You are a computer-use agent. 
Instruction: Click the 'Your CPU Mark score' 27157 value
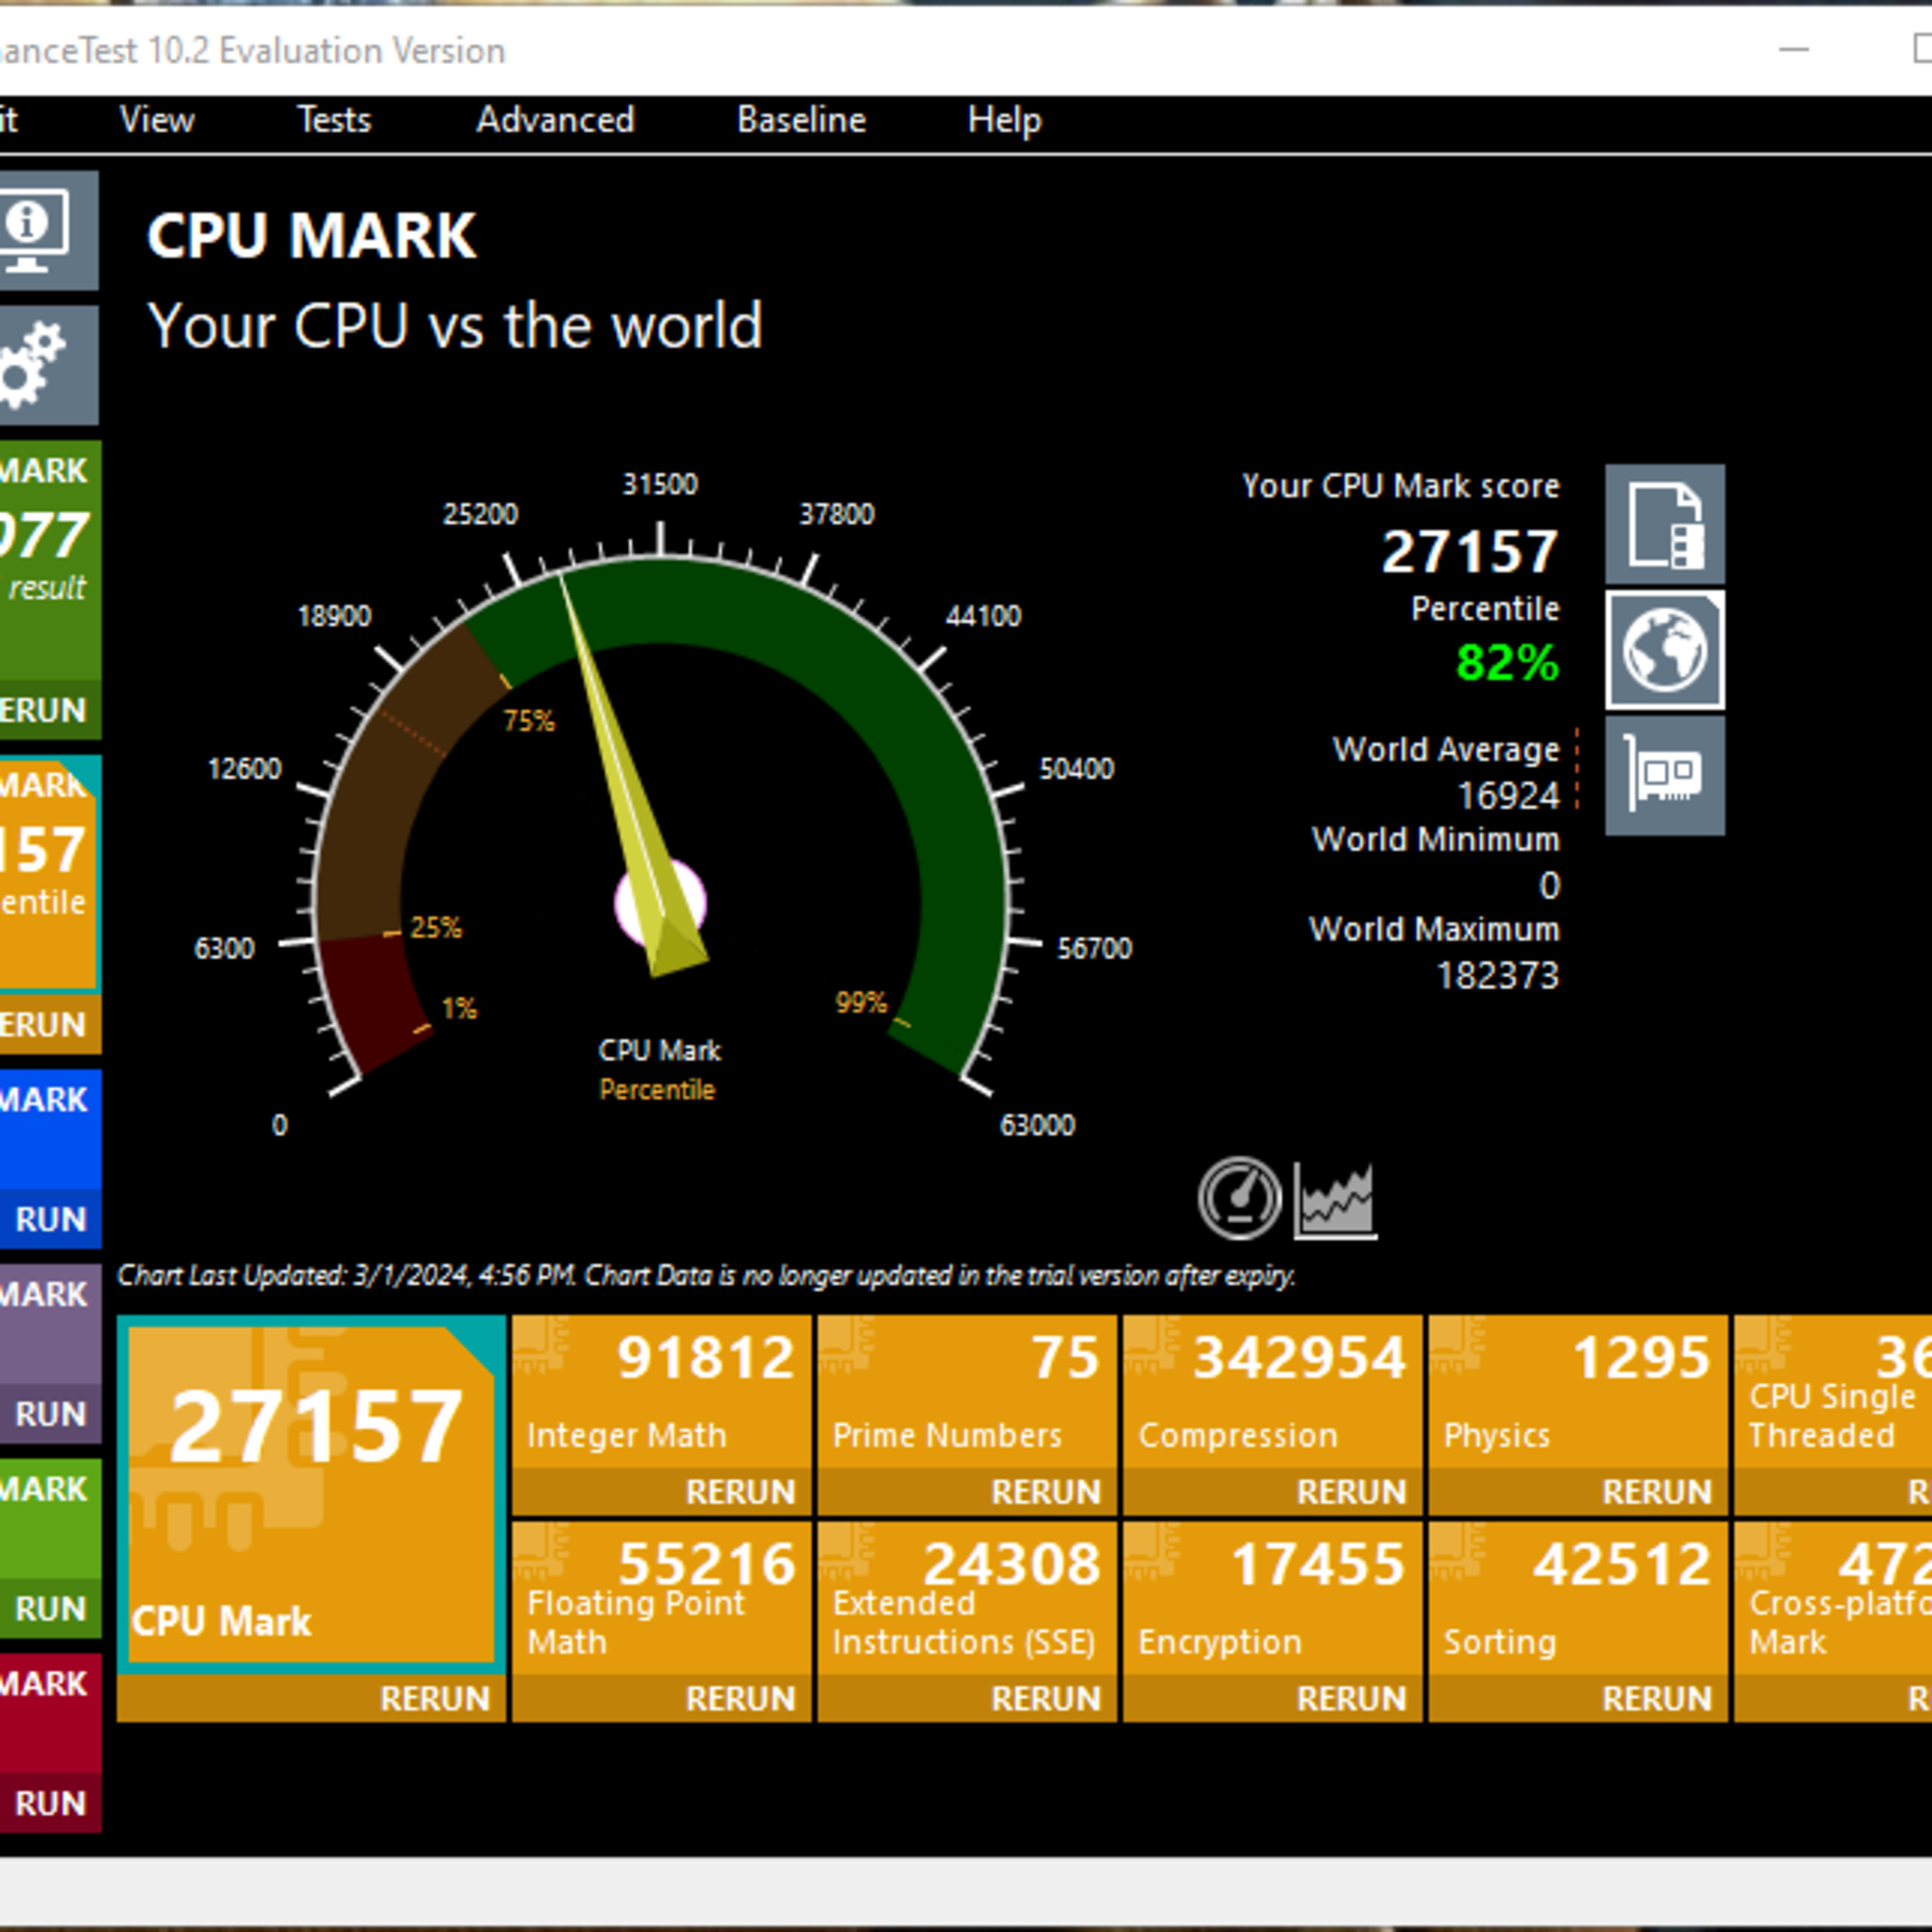(x=1469, y=551)
